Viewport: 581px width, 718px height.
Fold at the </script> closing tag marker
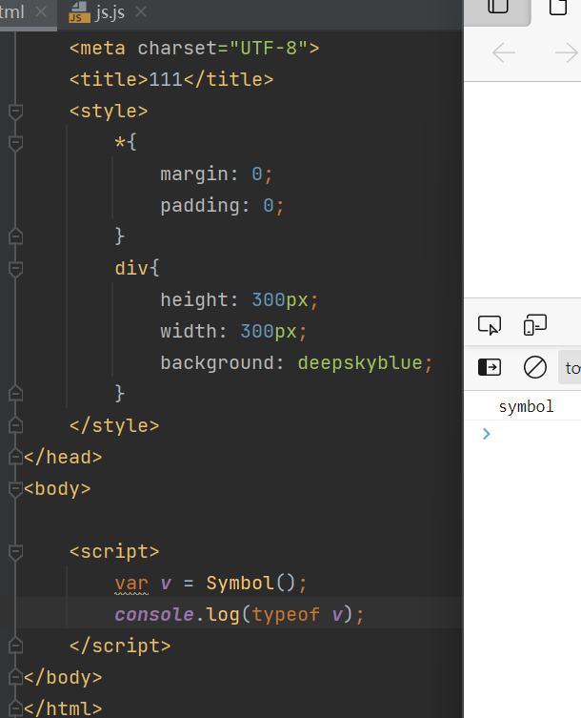pyautogui.click(x=15, y=646)
